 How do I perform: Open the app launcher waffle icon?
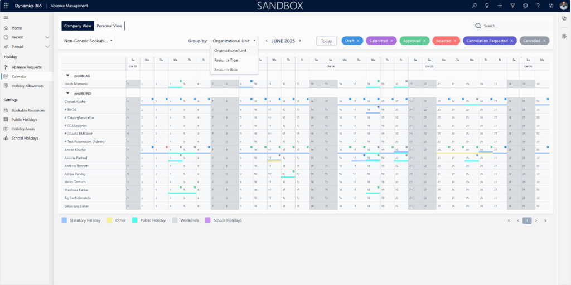point(6,6)
